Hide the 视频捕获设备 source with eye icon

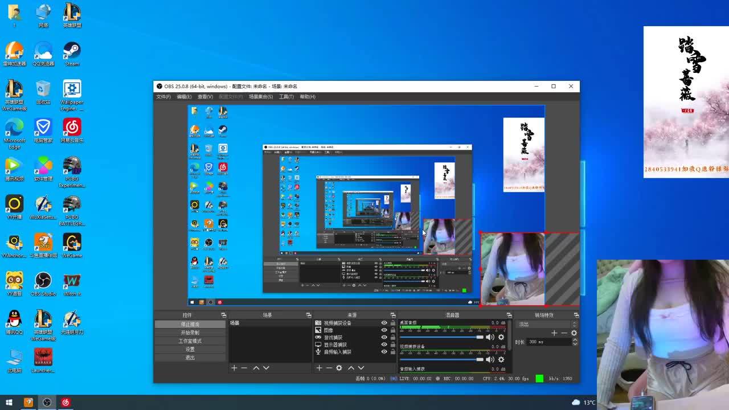coord(384,323)
